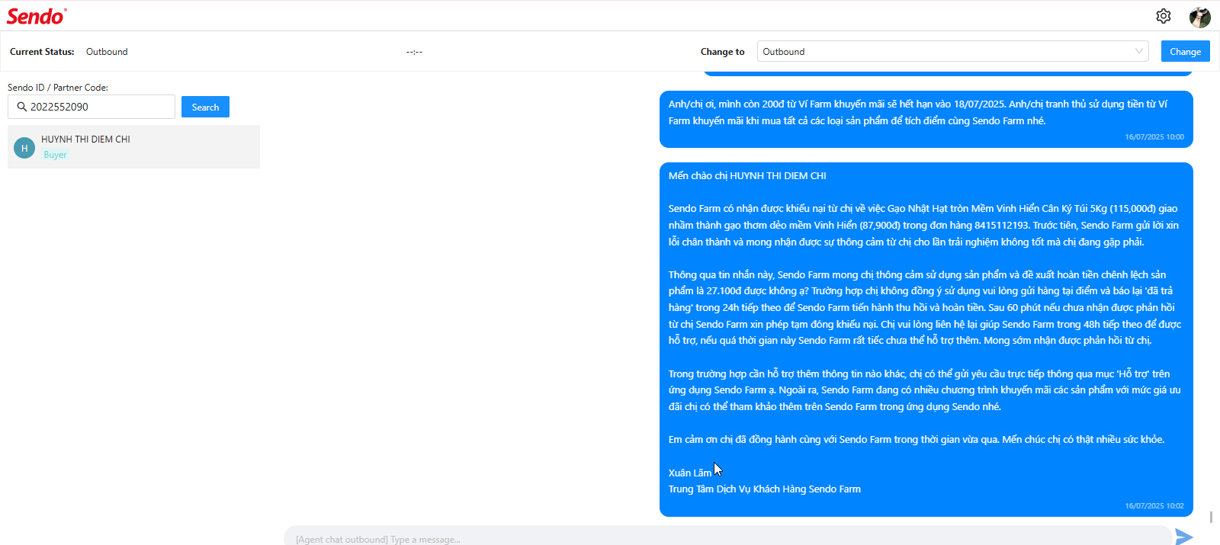Click timestamp 16/07/2025 10:00
Viewport: 1220px width, 545px height.
[1154, 137]
